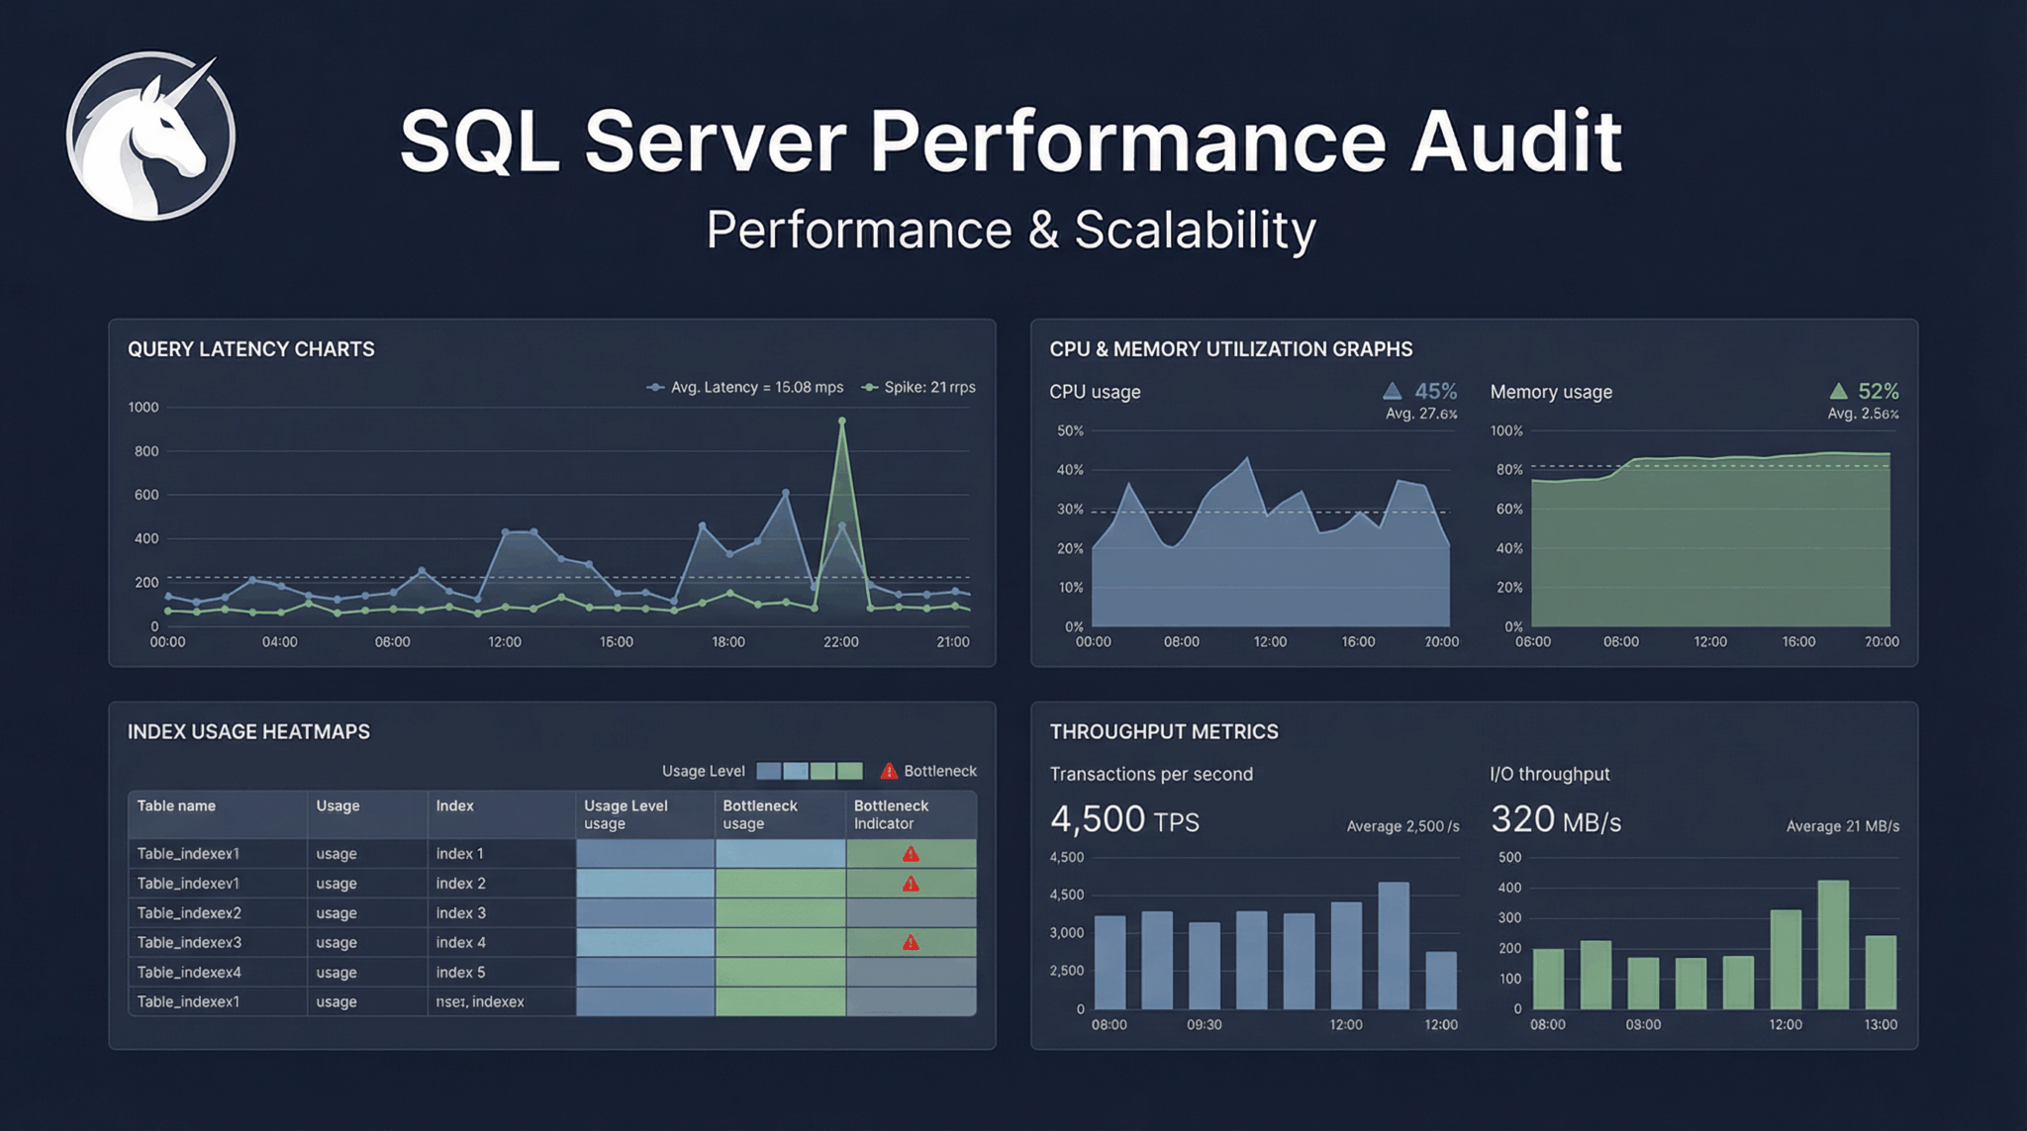Click bottleneck warning icon in index 4 row

911,943
